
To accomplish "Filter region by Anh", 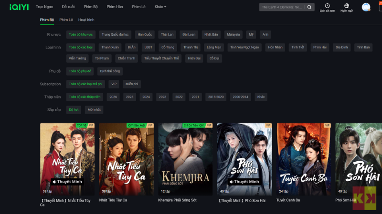I will point(265,34).
